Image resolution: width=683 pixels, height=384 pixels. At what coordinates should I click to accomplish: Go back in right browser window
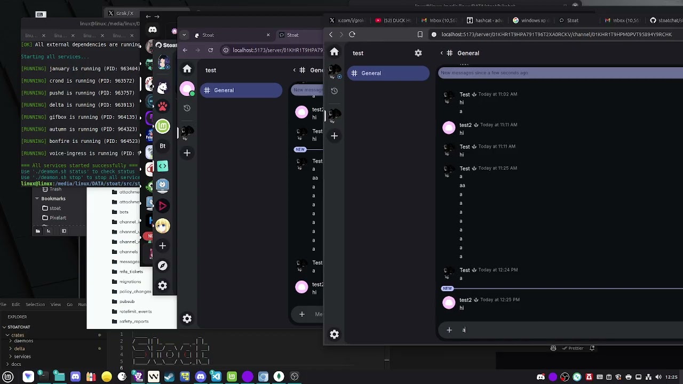point(331,35)
